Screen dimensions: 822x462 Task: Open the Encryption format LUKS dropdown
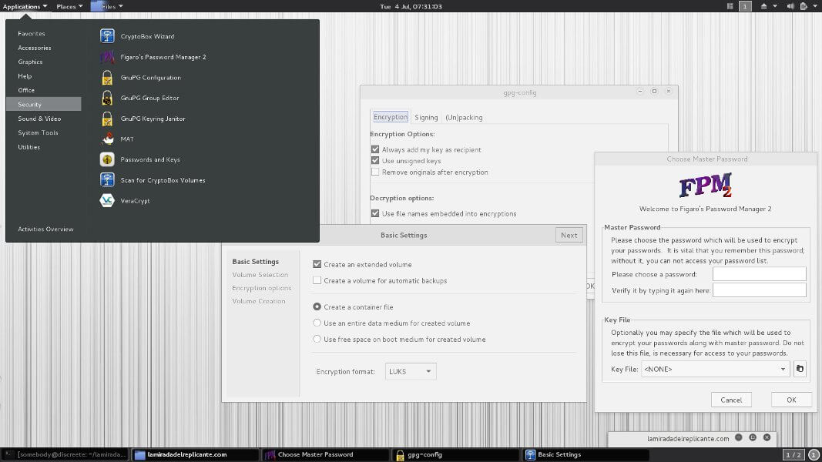tap(411, 372)
